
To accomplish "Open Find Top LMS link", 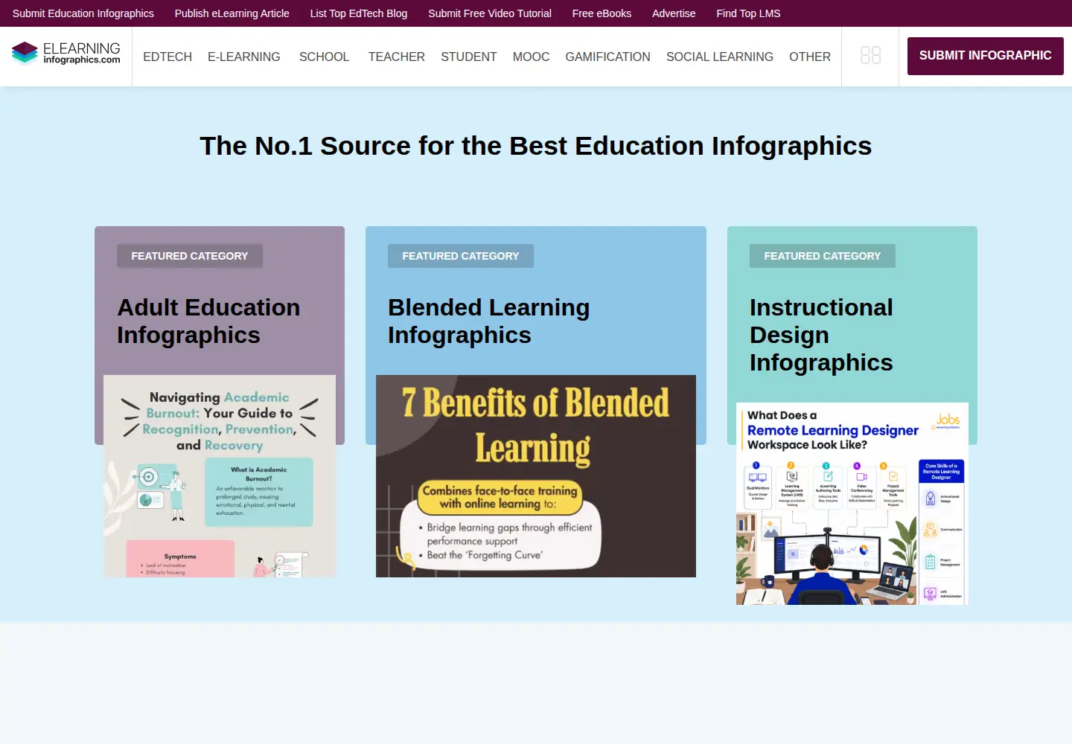I will coord(748,13).
